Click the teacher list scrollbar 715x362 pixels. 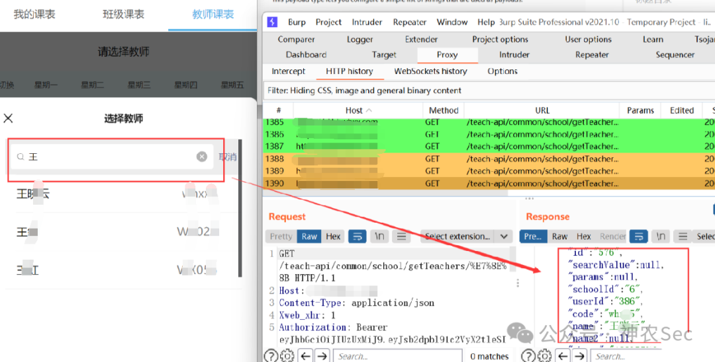pos(240,209)
